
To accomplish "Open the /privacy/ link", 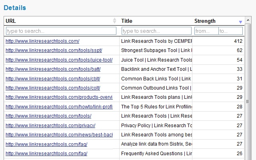I will pyautogui.click(x=50, y=126).
